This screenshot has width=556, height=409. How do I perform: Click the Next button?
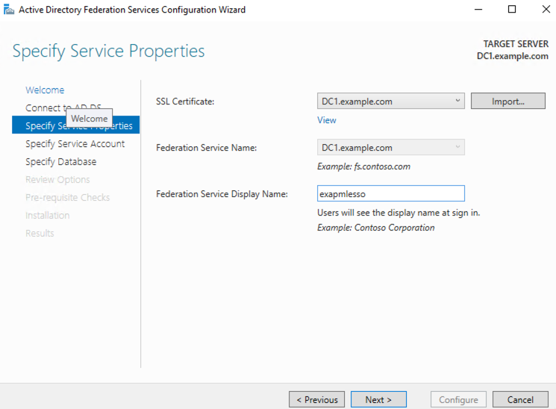(378, 399)
